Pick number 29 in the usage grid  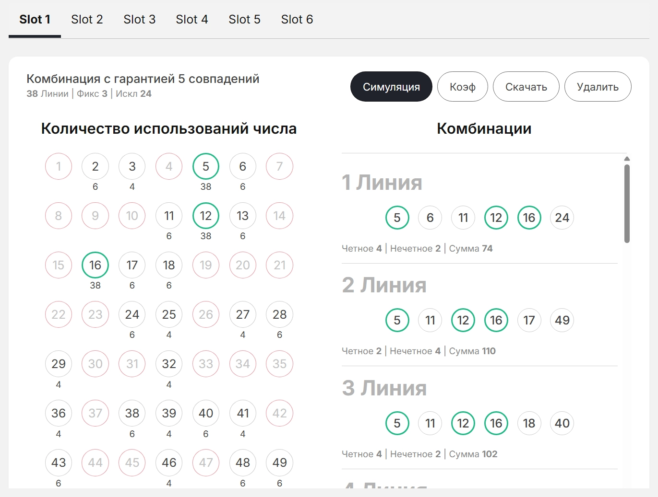coord(59,364)
